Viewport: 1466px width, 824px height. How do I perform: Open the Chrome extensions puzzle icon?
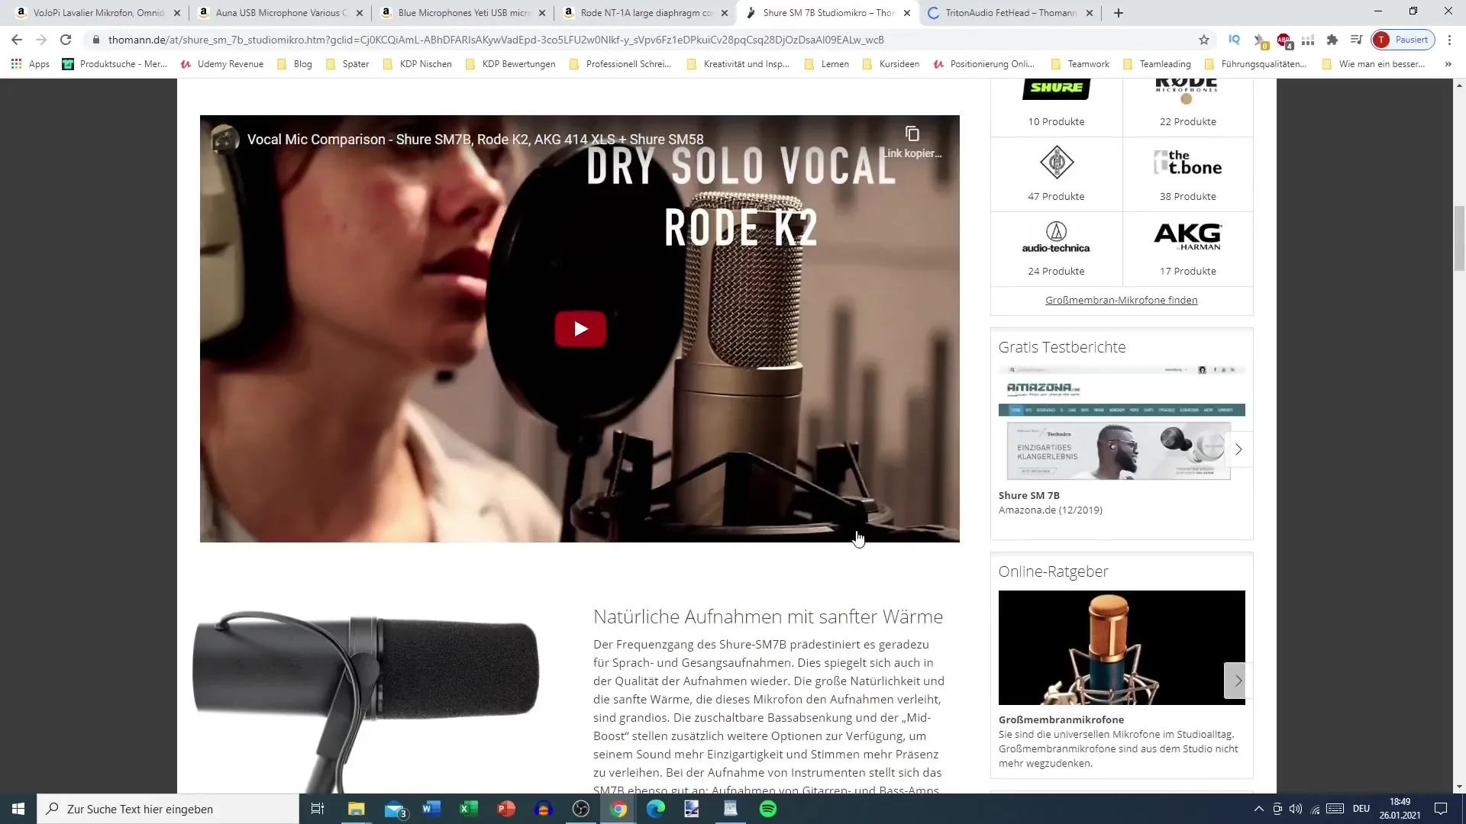1332,40
